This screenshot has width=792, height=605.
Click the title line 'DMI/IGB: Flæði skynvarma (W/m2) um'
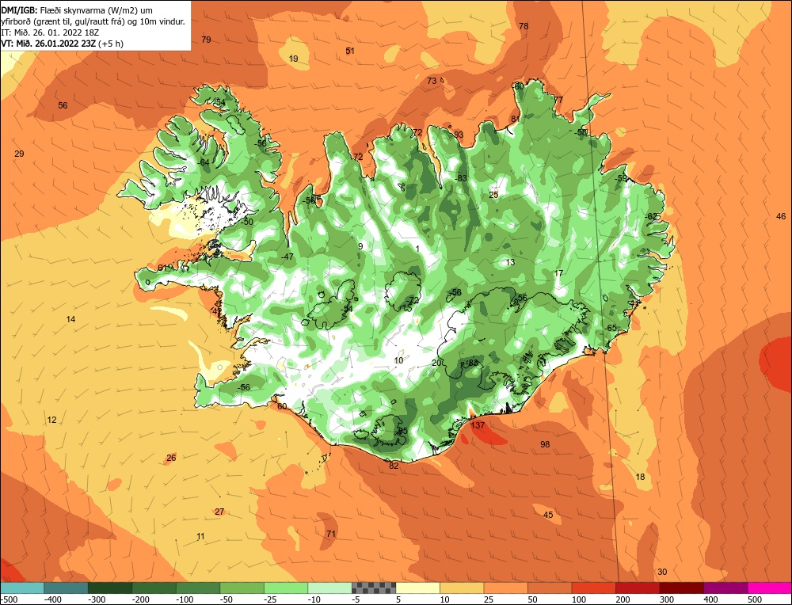pyautogui.click(x=77, y=10)
